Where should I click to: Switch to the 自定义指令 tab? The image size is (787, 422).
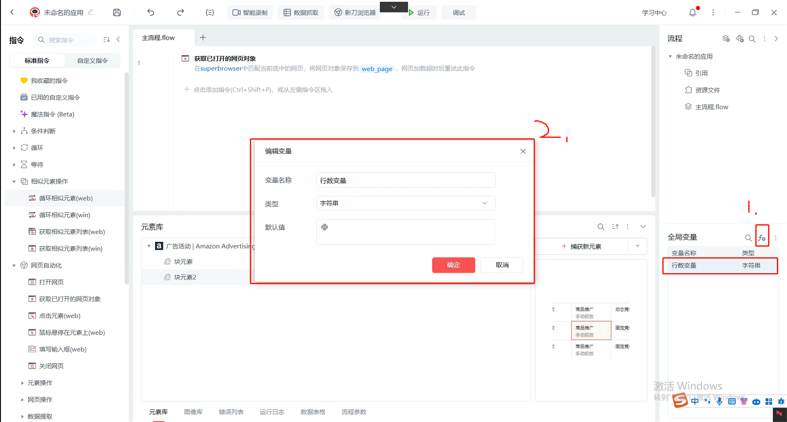click(93, 60)
